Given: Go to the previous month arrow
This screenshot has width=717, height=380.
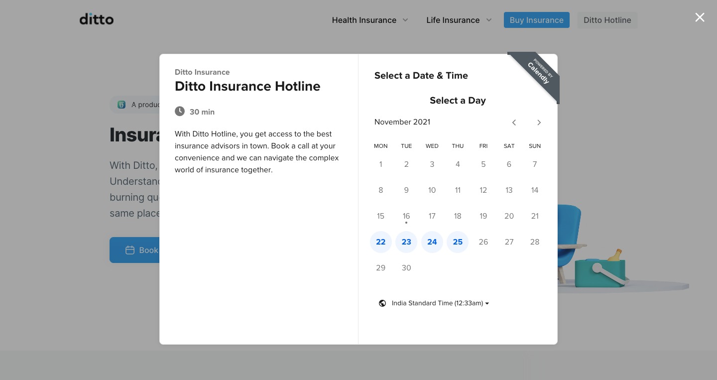Looking at the screenshot, I should point(514,123).
